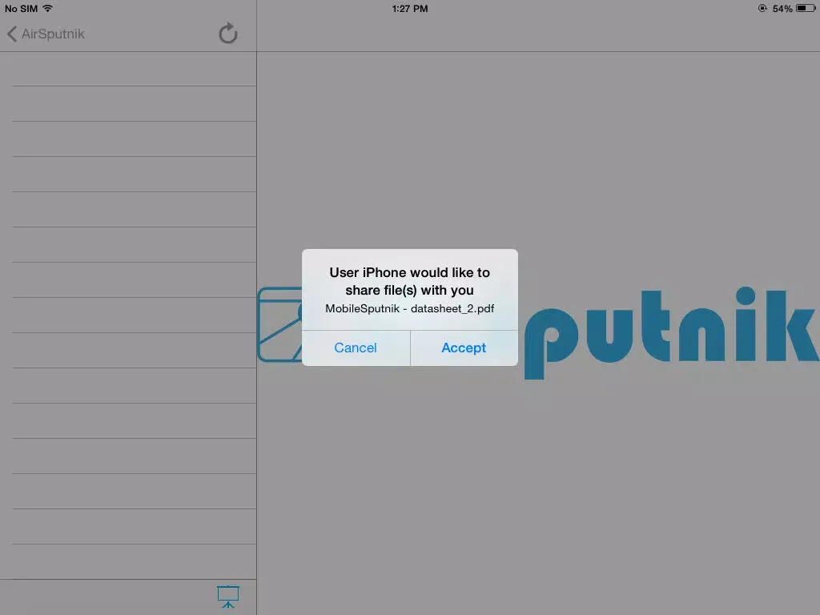Image resolution: width=820 pixels, height=615 pixels.
Task: Tap the 'User iPhone would like to share' message
Action: point(409,281)
